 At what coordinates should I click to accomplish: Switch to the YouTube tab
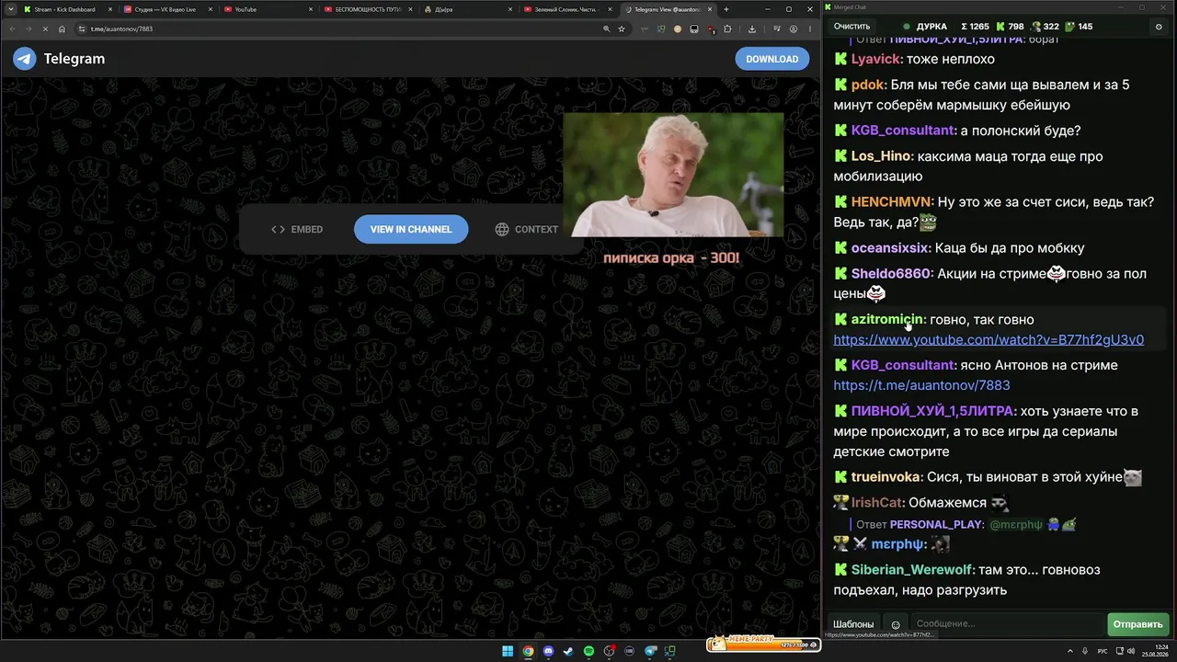coord(268,9)
